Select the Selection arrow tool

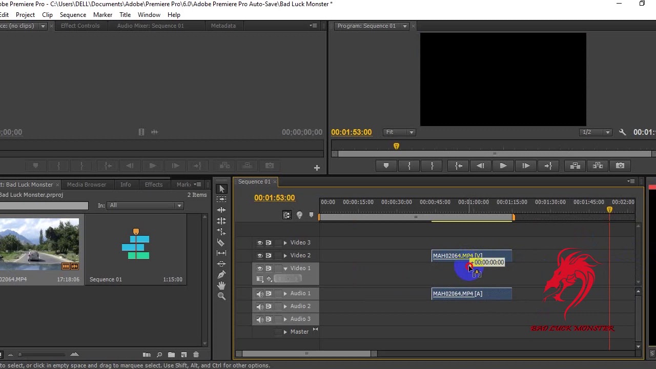click(x=221, y=189)
